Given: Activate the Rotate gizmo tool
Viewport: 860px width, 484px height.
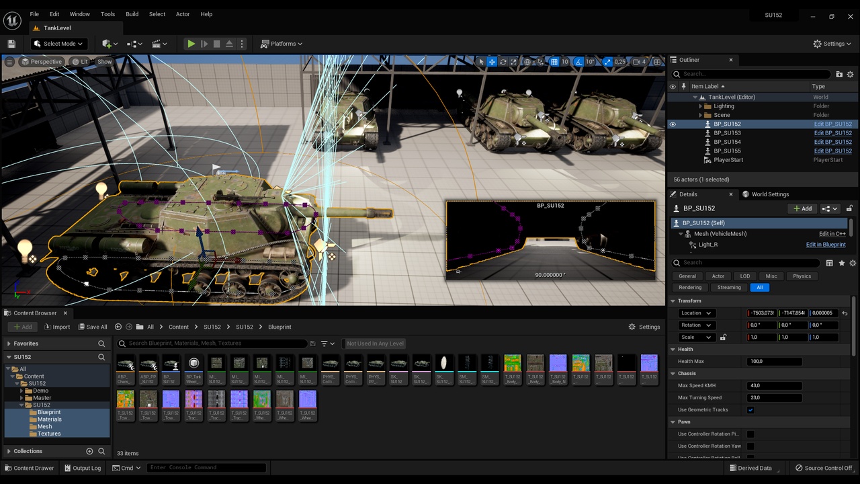Looking at the screenshot, I should (x=503, y=62).
